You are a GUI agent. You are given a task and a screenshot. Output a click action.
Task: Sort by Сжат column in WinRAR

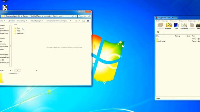188,36
